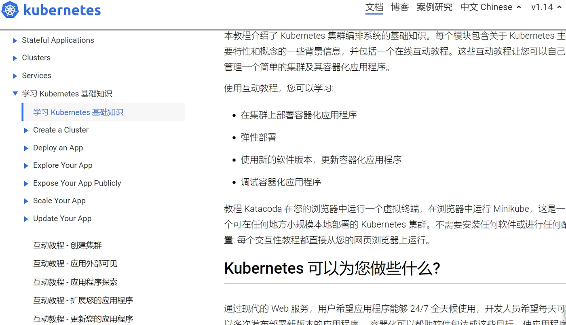
Task: Click bullet text 调试容器化应用程序
Action: 281,182
